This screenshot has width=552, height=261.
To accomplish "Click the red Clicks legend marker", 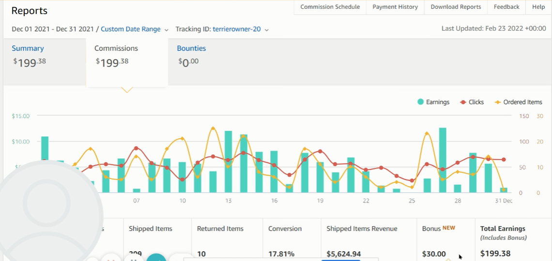I will pyautogui.click(x=463, y=102).
